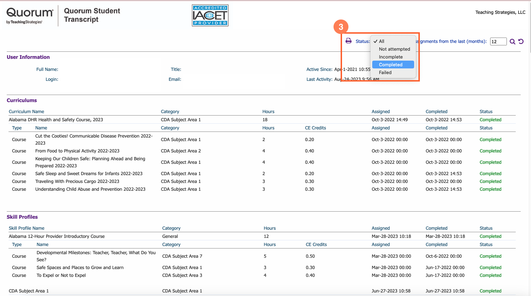Viewport: 531px width, 296px height.
Task: Click the reset filters icon
Action: tap(521, 41)
